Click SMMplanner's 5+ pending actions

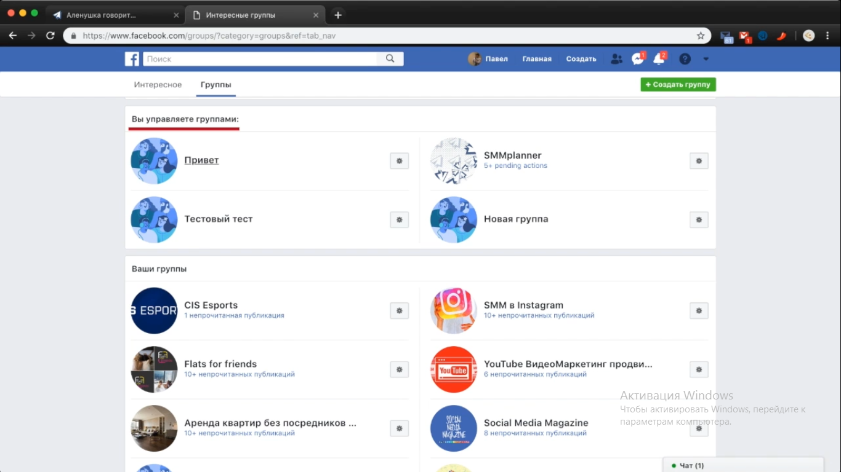click(515, 166)
